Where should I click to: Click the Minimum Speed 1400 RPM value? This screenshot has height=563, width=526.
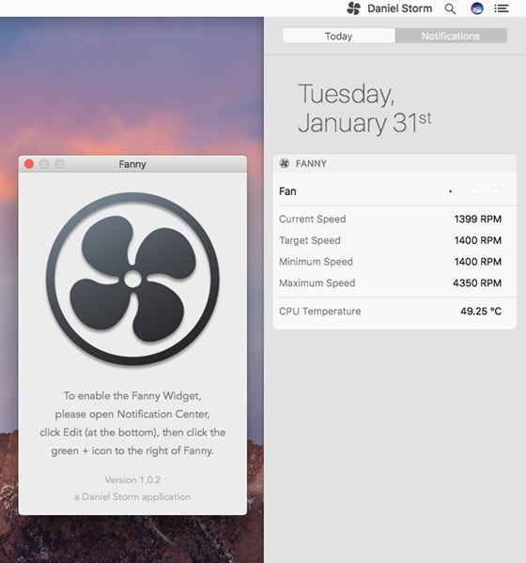[478, 262]
